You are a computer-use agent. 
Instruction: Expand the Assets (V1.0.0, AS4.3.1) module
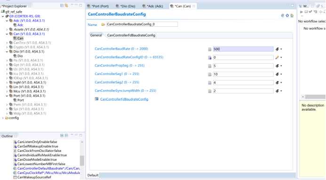point(7,30)
